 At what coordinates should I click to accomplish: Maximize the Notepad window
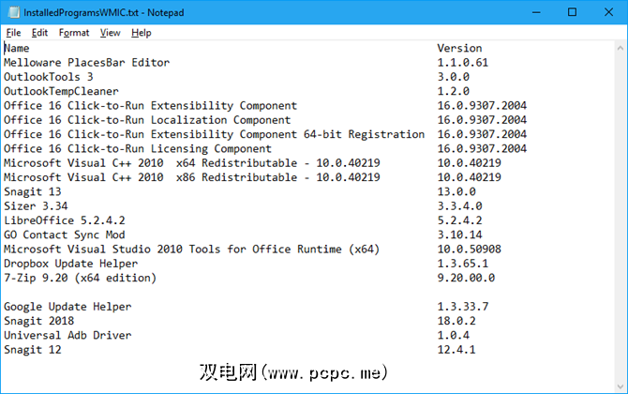click(569, 12)
